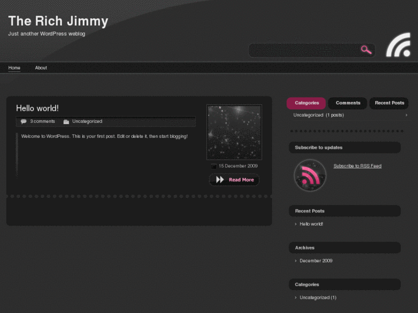Screen dimensions: 418x313
Task: Click the Read More button
Action: pyautogui.click(x=234, y=180)
